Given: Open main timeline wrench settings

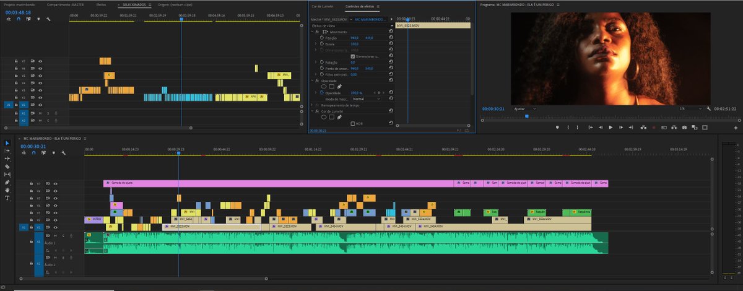Looking at the screenshot, I should click(x=64, y=153).
